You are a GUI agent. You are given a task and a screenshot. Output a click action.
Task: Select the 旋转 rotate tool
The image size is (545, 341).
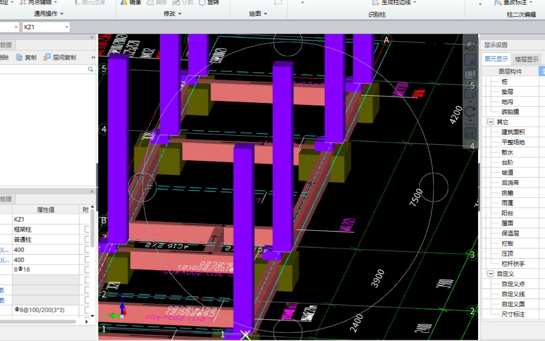click(x=209, y=2)
